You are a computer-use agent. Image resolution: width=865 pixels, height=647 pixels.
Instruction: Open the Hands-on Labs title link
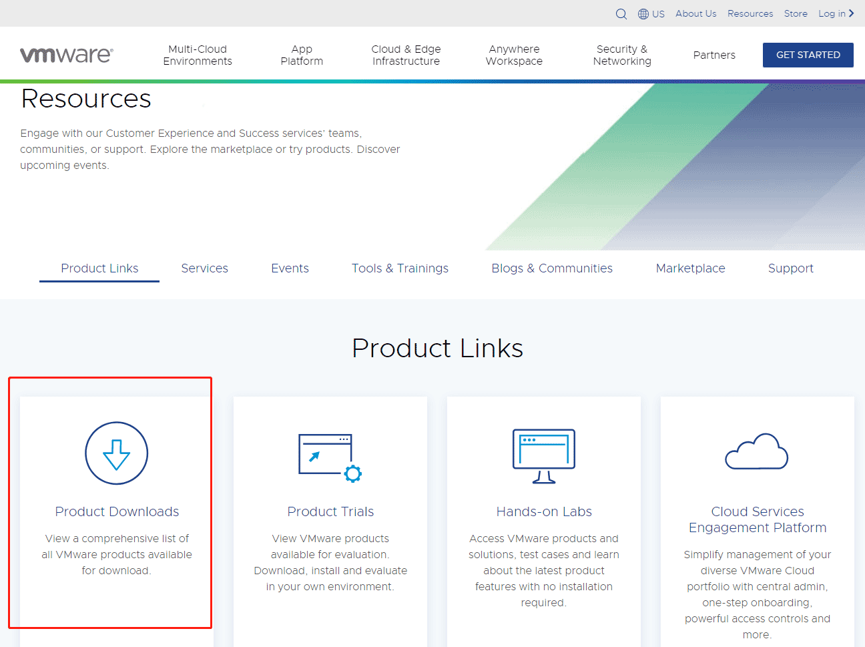tap(544, 511)
